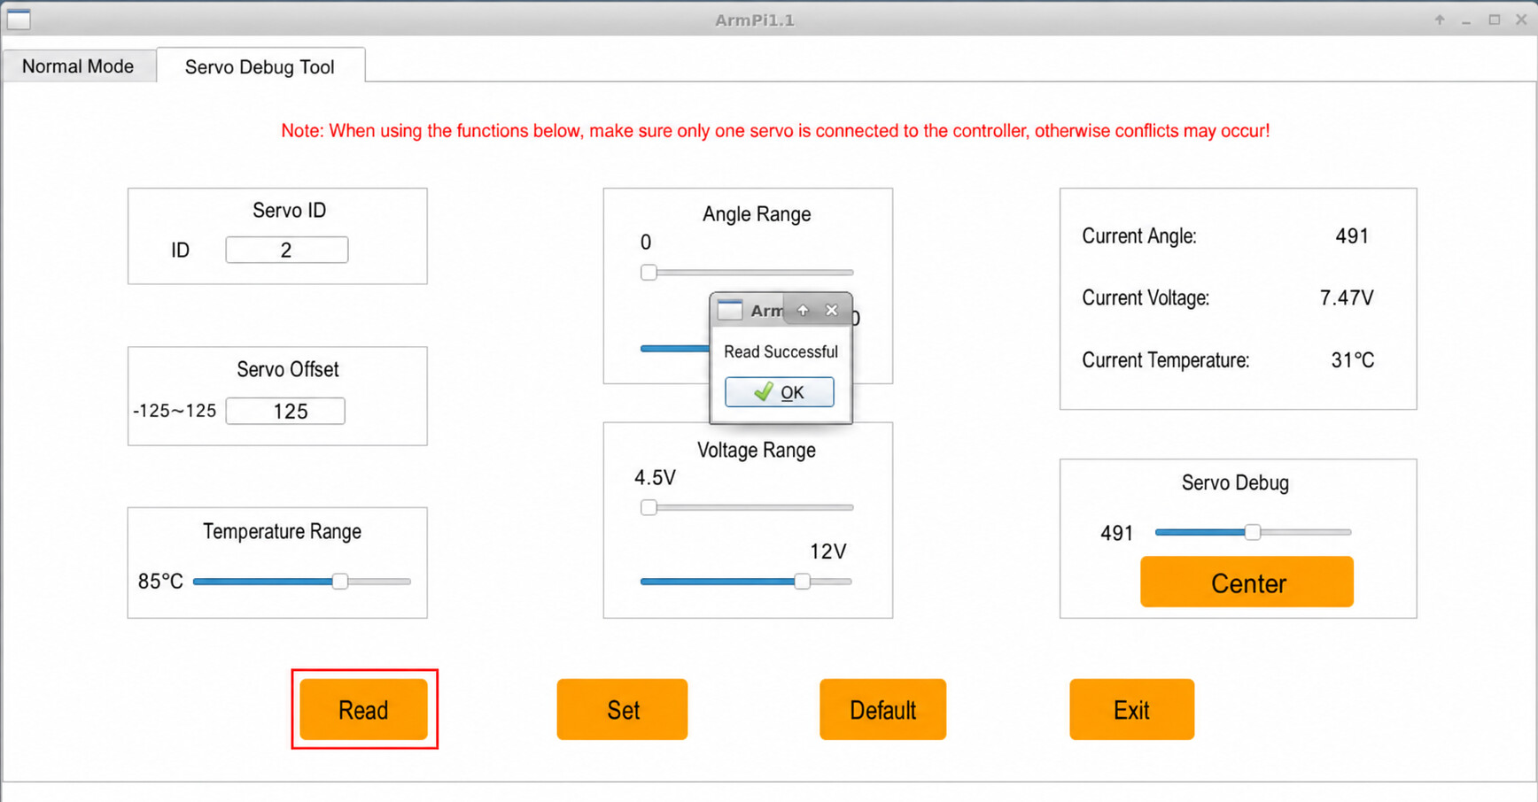Viewport: 1538px width, 802px height.
Task: Confirm the Read Successful message with OK
Action: (x=780, y=392)
